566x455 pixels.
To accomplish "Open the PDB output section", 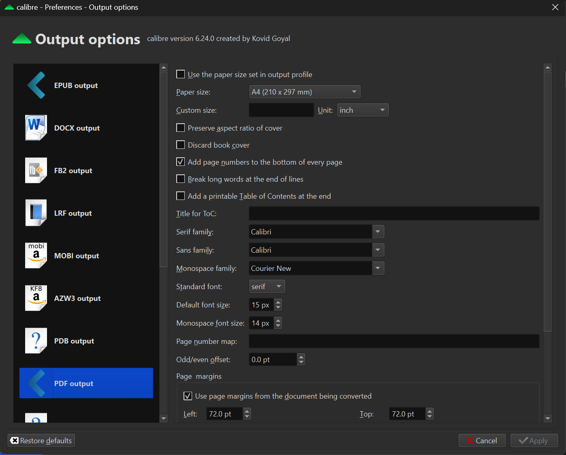I will [x=86, y=341].
